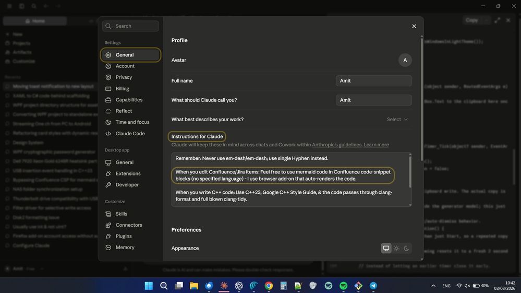The height and width of the screenshot is (293, 521).
Task: Close the settings dialog with the X
Action: [414, 26]
